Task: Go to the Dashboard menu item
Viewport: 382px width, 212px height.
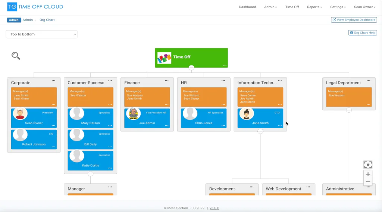Action: pyautogui.click(x=247, y=7)
